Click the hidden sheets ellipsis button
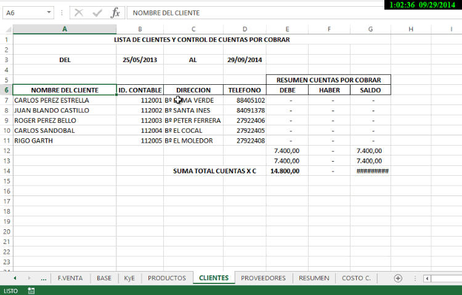The width and height of the screenshot is (462, 295). (43, 278)
